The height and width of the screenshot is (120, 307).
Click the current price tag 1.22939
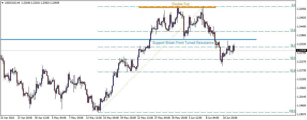301,51
